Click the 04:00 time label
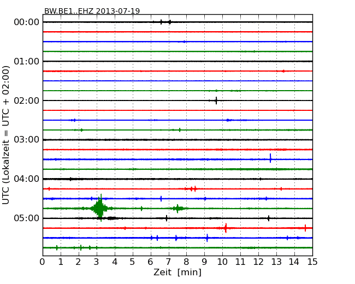This screenshot has height=284, width=355. [27, 179]
